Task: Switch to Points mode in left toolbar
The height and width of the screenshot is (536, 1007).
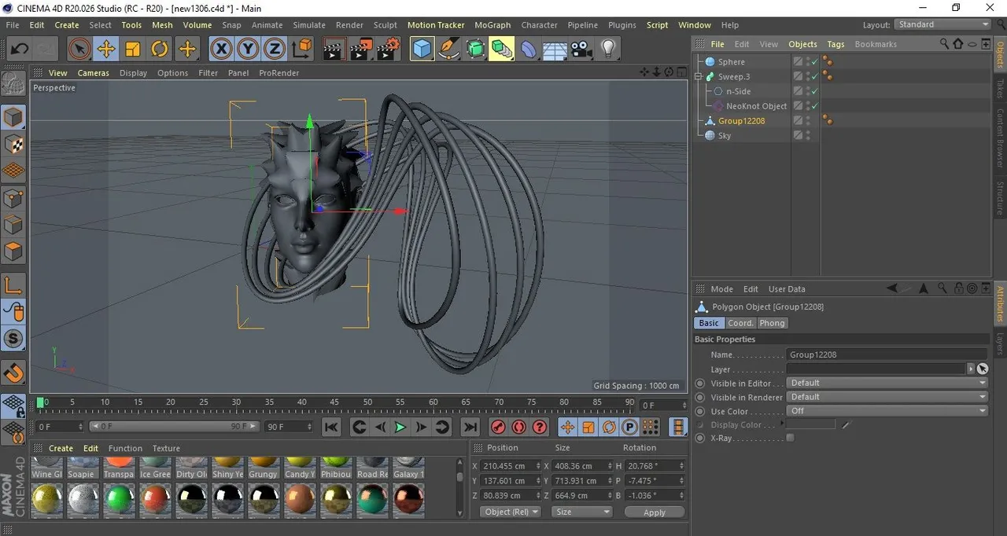Action: click(14, 199)
